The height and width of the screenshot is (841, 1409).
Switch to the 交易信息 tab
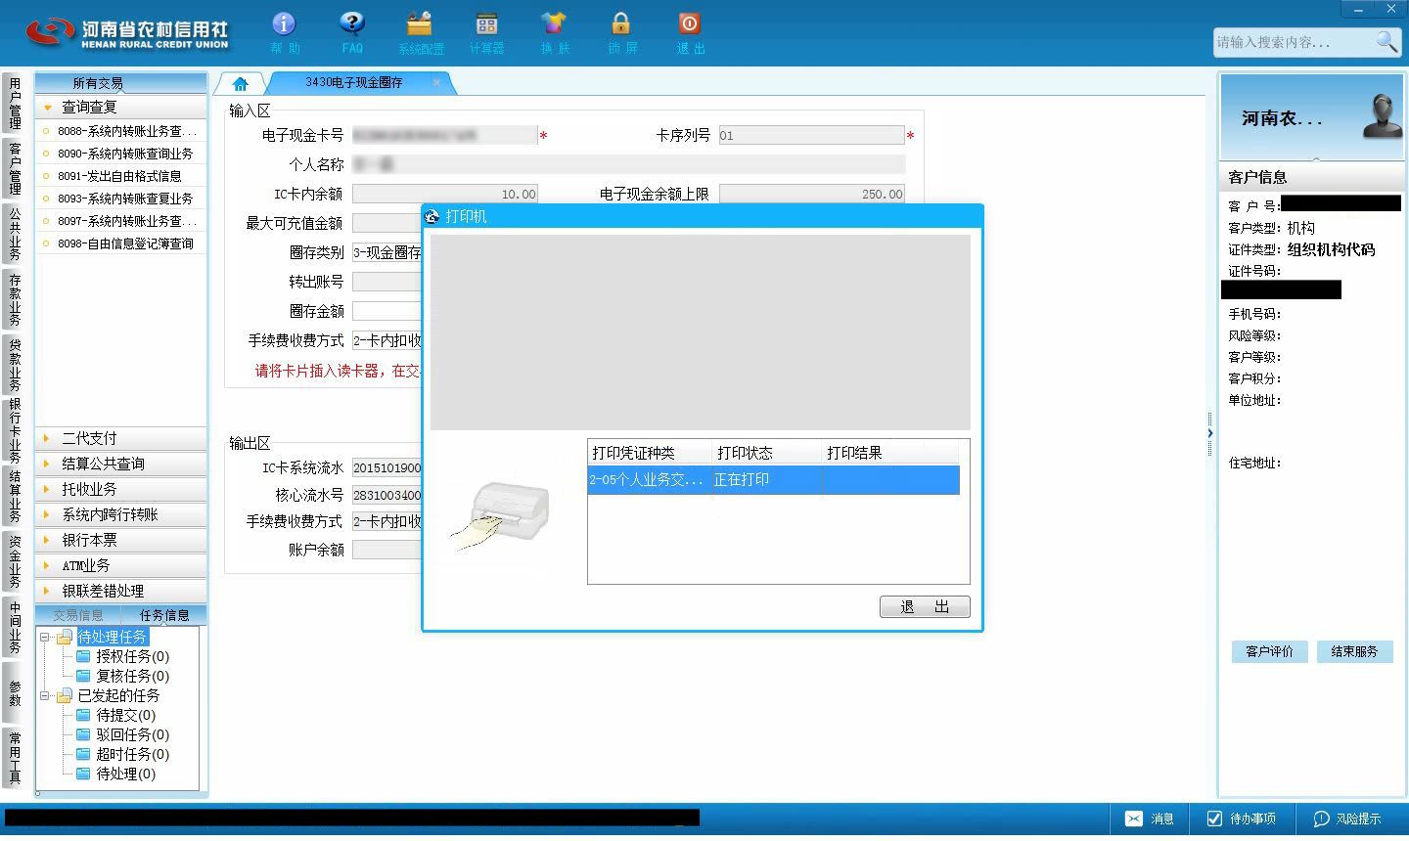(78, 615)
